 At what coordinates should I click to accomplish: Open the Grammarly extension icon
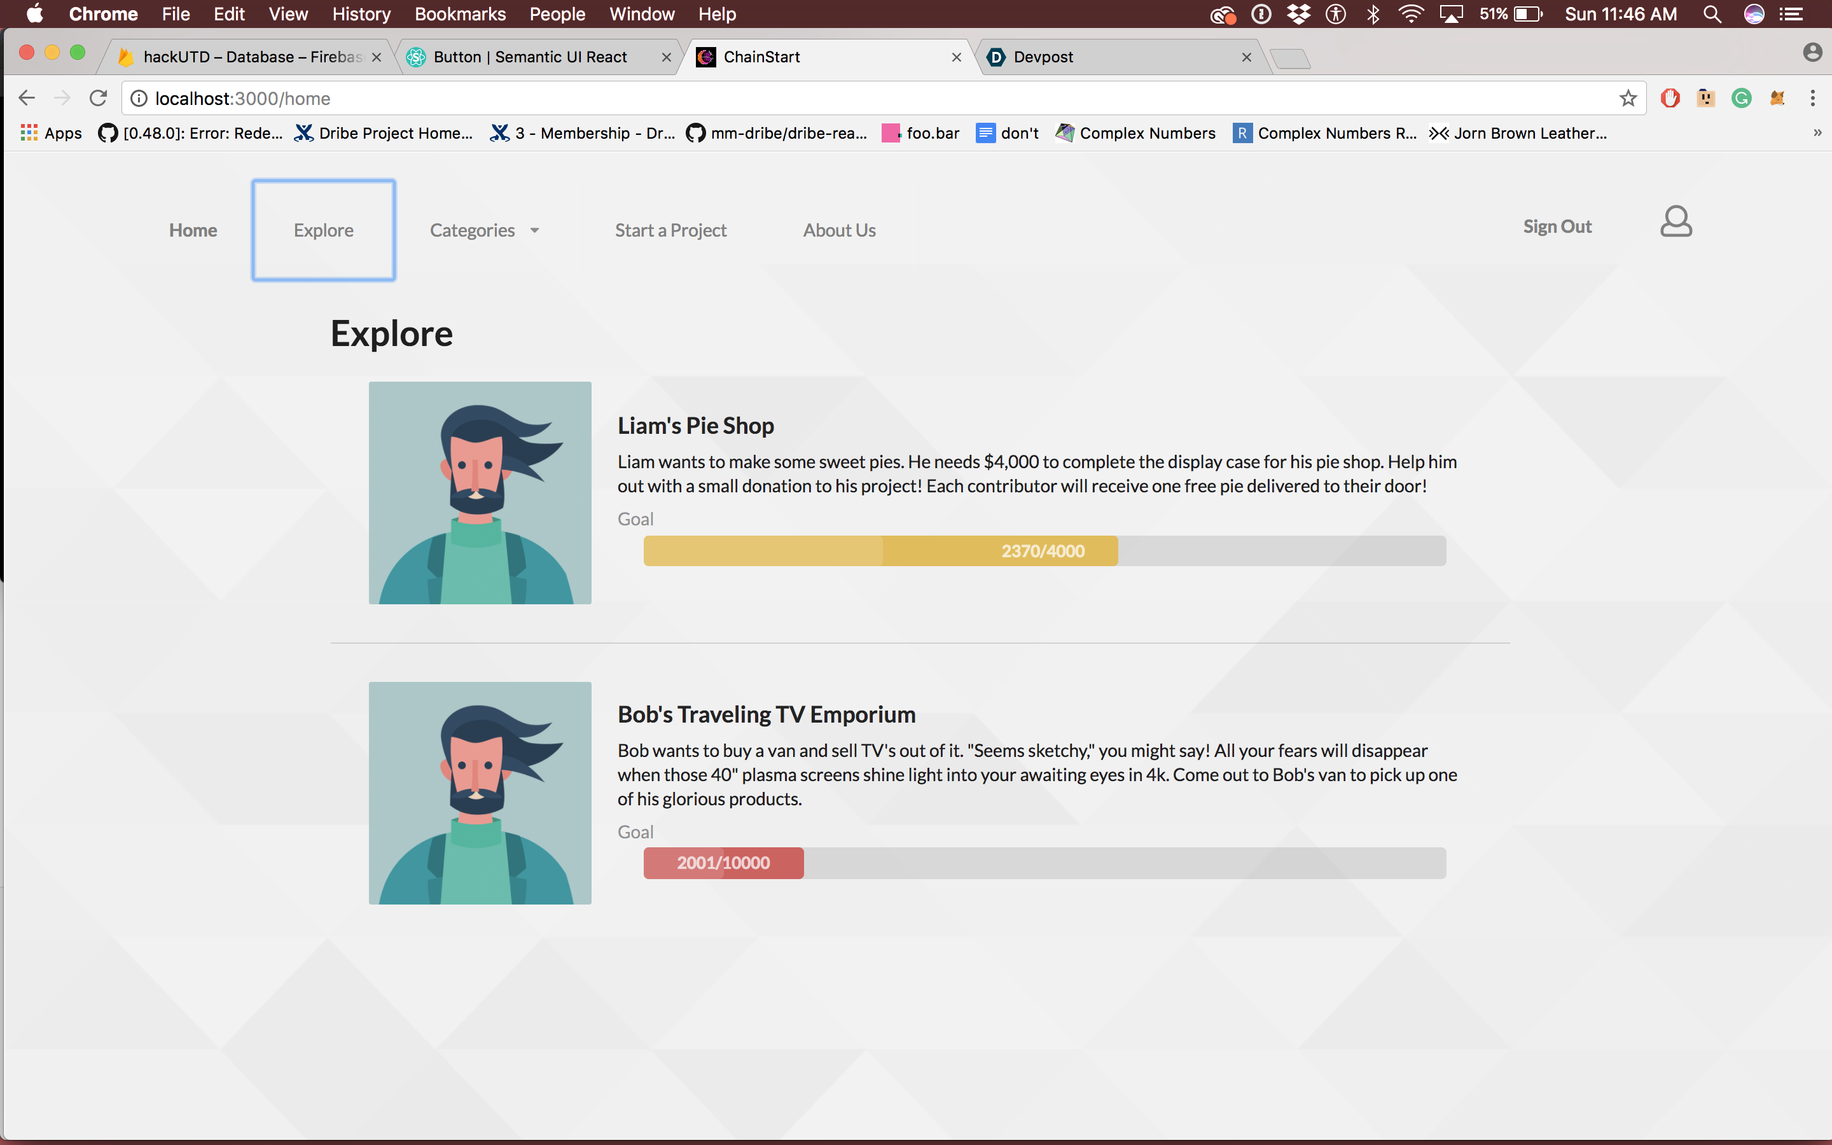point(1741,99)
